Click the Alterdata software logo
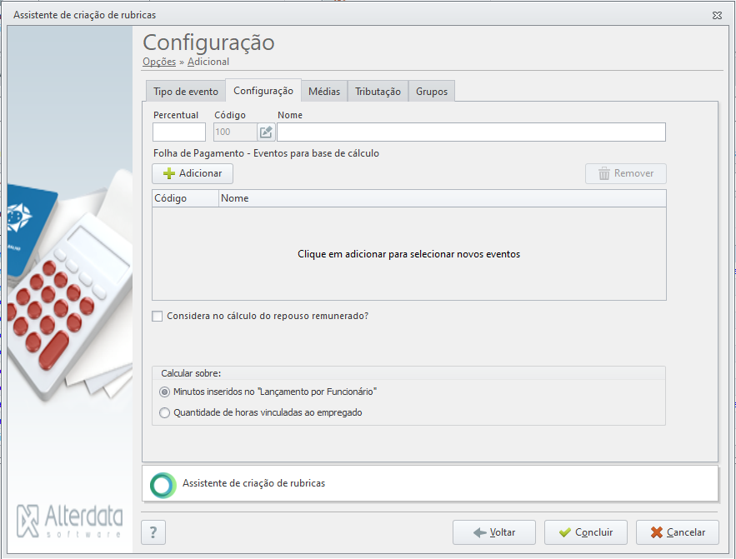The image size is (736, 559). pos(70,521)
